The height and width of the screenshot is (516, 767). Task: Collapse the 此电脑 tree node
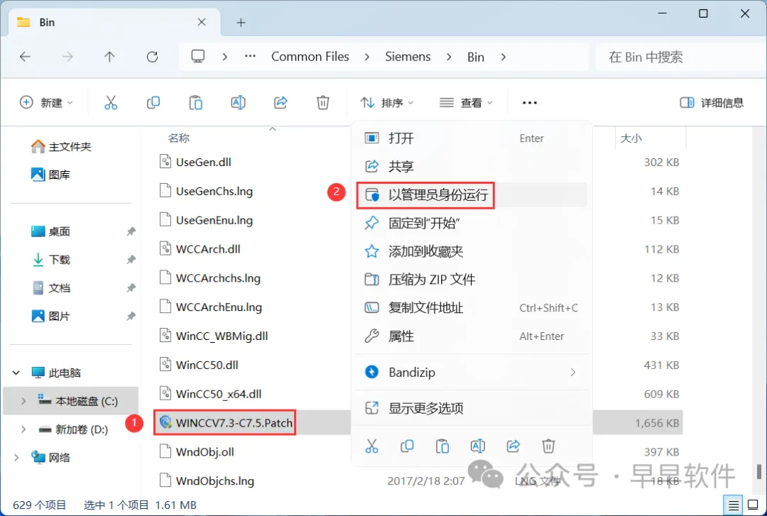click(16, 373)
